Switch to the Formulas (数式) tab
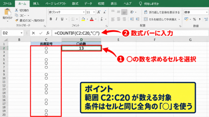209x117 pixels. (75, 4)
